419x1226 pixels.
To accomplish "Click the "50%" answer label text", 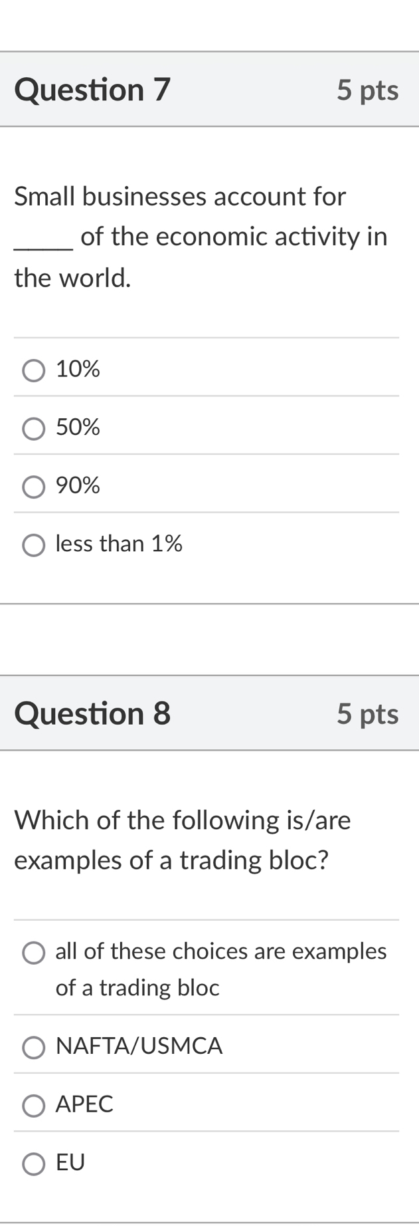I will pos(78,428).
